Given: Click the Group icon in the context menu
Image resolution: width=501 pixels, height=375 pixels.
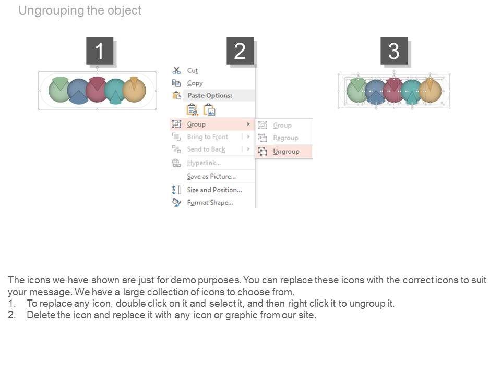Looking at the screenshot, I should pyautogui.click(x=176, y=124).
